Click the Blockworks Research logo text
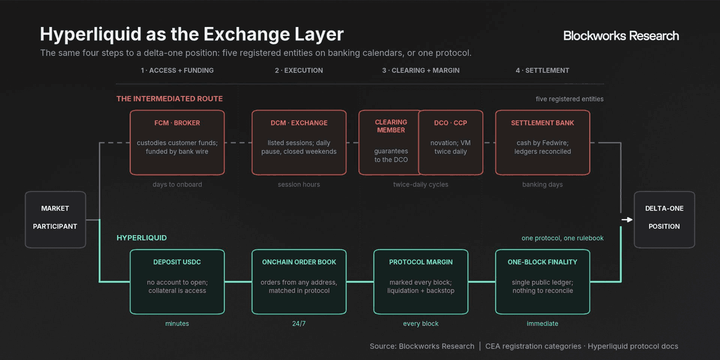The image size is (720, 360). pos(621,35)
